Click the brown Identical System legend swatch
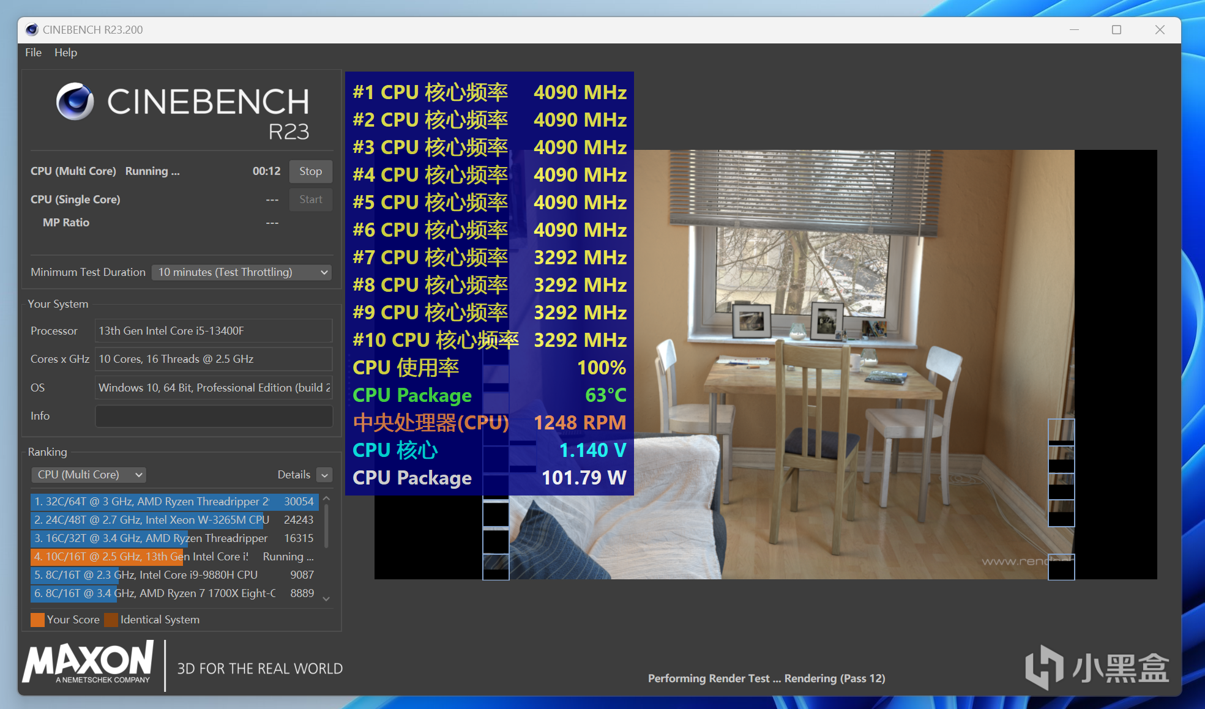 pyautogui.click(x=111, y=620)
